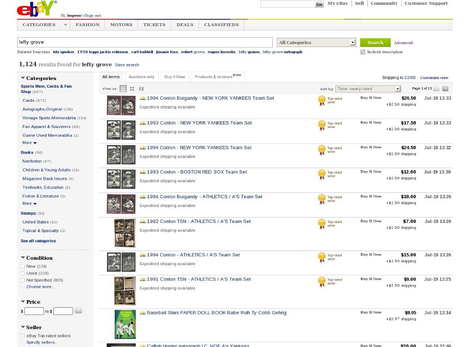Enable eBay Top-rated sellers filter
Screen dimensions: 472x347
click(23, 336)
